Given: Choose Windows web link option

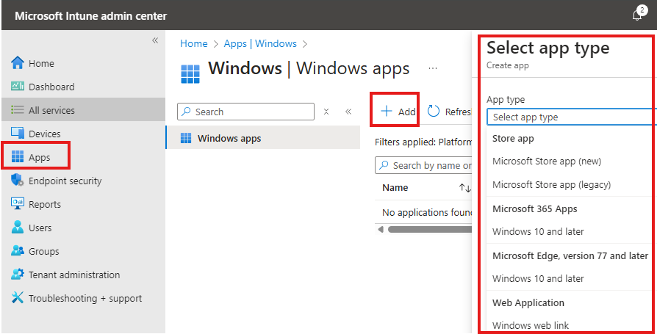Looking at the screenshot, I should [531, 325].
